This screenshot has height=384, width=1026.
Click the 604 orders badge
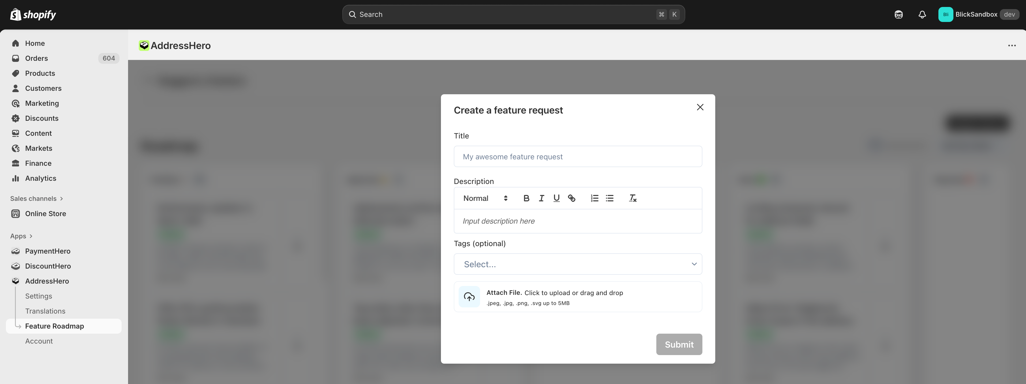(x=108, y=58)
